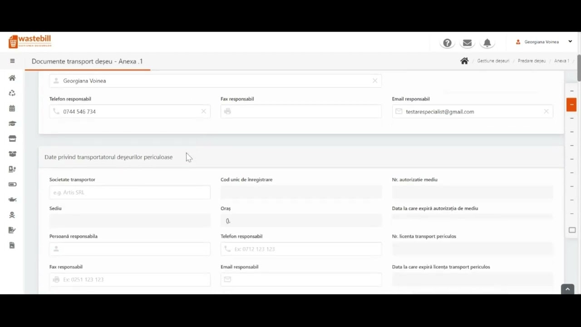581x327 pixels.
Task: Click the page vertical scrollbar thumb
Action: [579, 68]
